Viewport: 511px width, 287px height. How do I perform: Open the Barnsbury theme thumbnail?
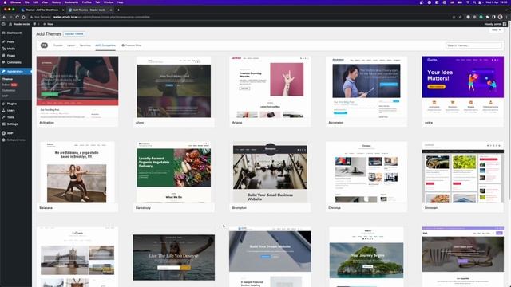click(x=174, y=172)
